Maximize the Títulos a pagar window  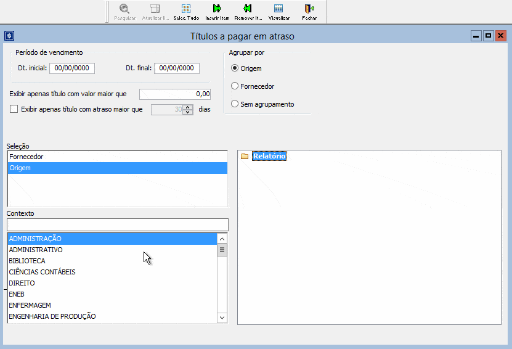(x=489, y=36)
